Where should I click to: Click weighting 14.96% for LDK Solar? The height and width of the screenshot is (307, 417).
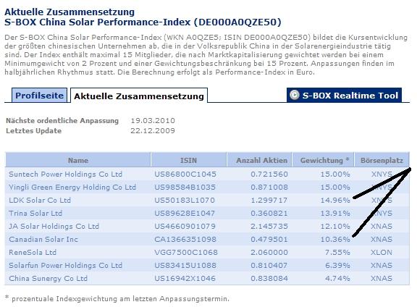[335, 200]
